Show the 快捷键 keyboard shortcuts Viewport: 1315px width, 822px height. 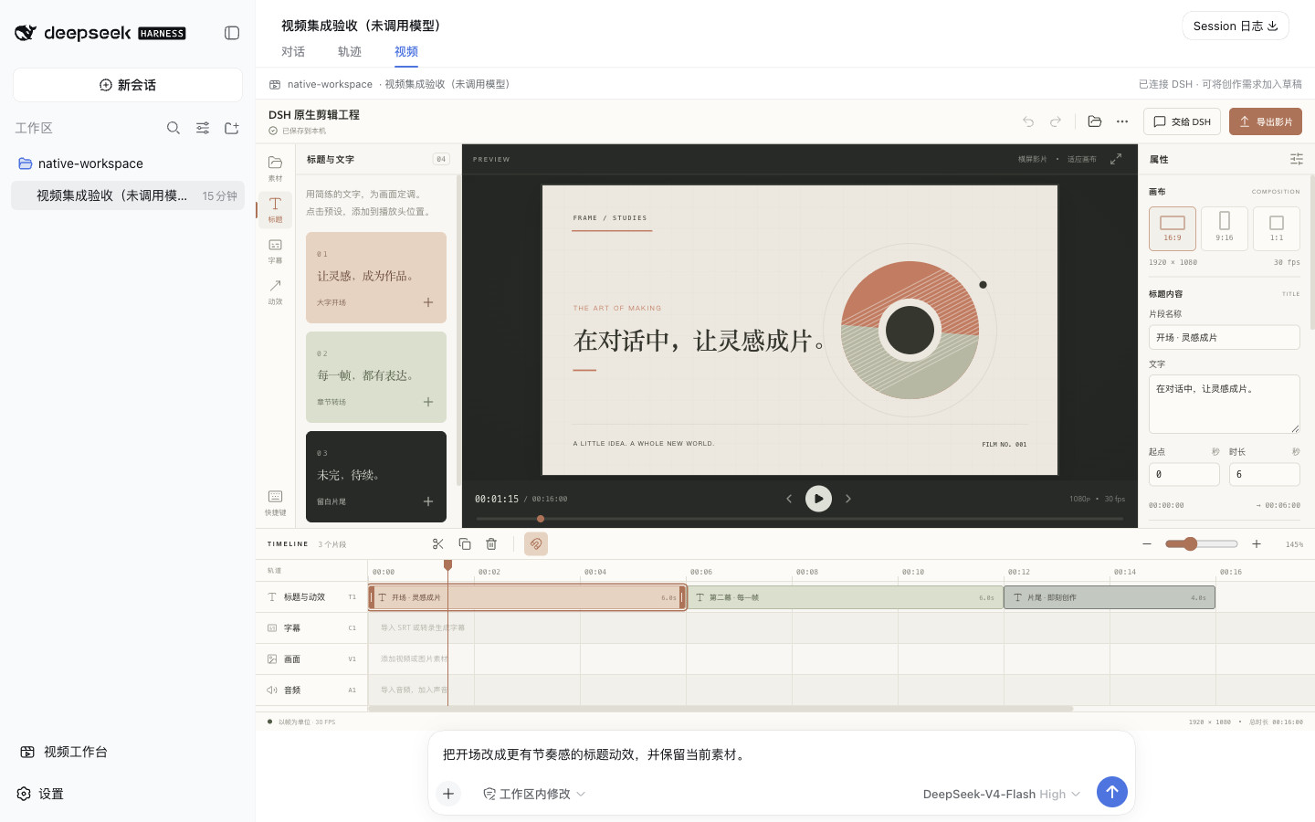(275, 502)
